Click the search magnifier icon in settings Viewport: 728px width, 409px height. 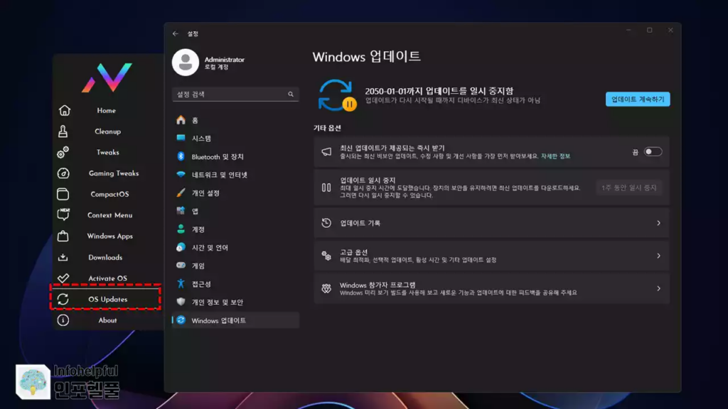click(291, 94)
